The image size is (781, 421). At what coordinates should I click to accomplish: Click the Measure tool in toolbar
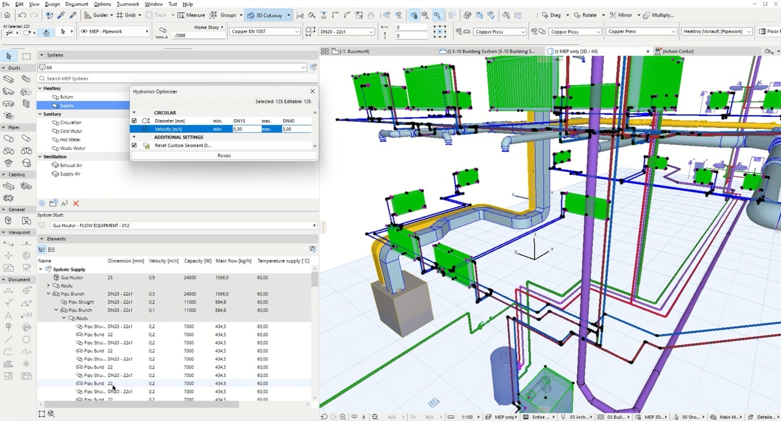pos(191,15)
